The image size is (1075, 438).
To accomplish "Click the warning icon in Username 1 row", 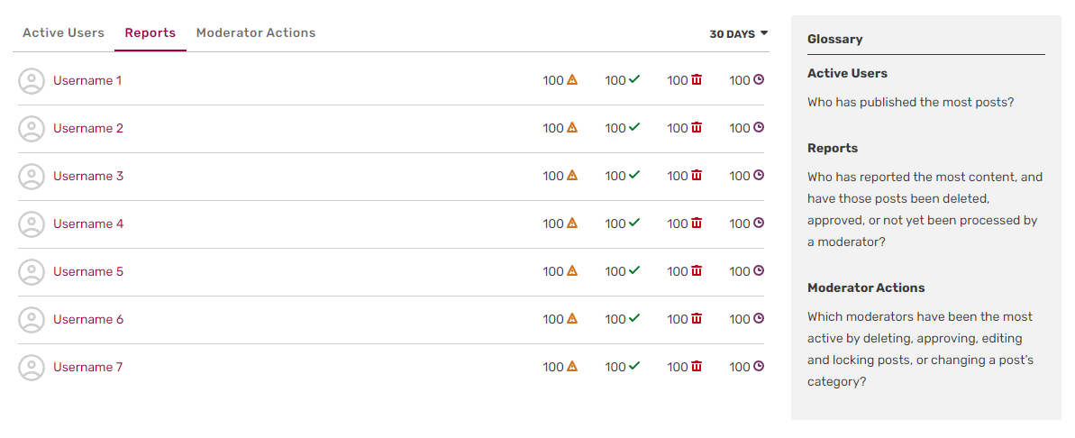I will tap(572, 80).
